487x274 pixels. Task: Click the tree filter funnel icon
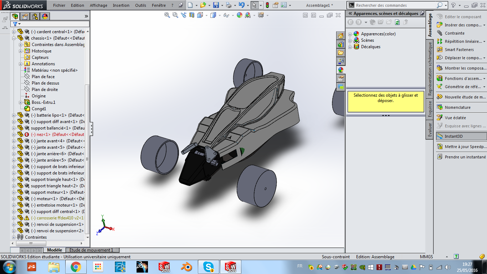tap(15, 24)
